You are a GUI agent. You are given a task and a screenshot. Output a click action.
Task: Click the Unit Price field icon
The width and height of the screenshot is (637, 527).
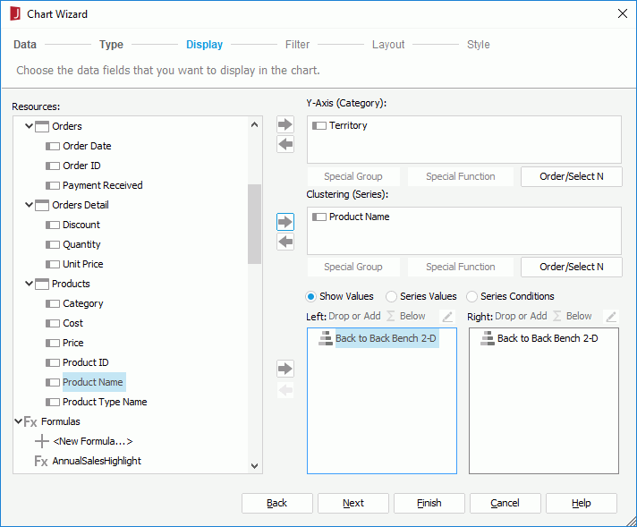(x=53, y=265)
